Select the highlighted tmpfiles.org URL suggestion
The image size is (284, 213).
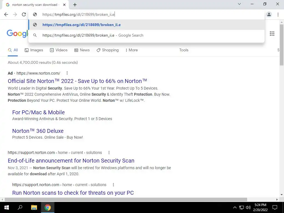pos(146,25)
